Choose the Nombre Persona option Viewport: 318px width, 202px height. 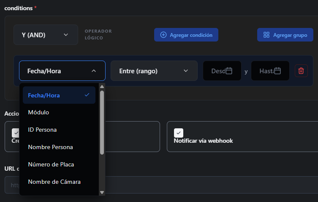[x=59, y=147]
